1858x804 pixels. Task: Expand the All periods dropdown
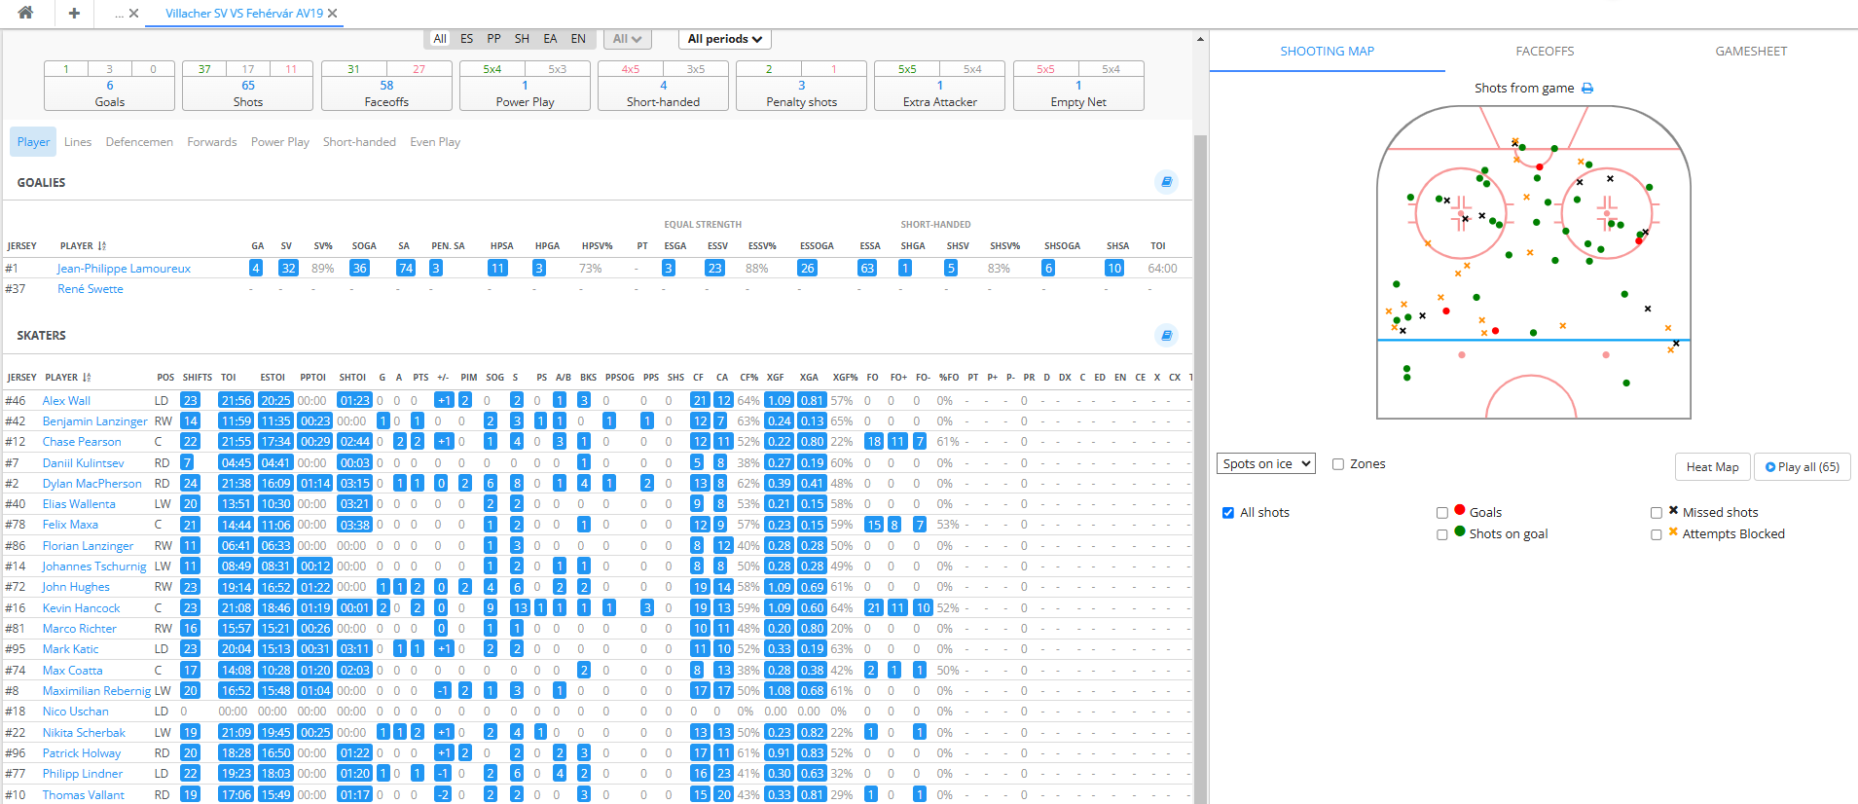point(724,39)
